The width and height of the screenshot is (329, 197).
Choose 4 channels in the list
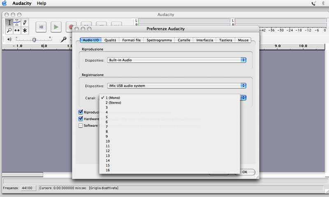click(x=169, y=112)
